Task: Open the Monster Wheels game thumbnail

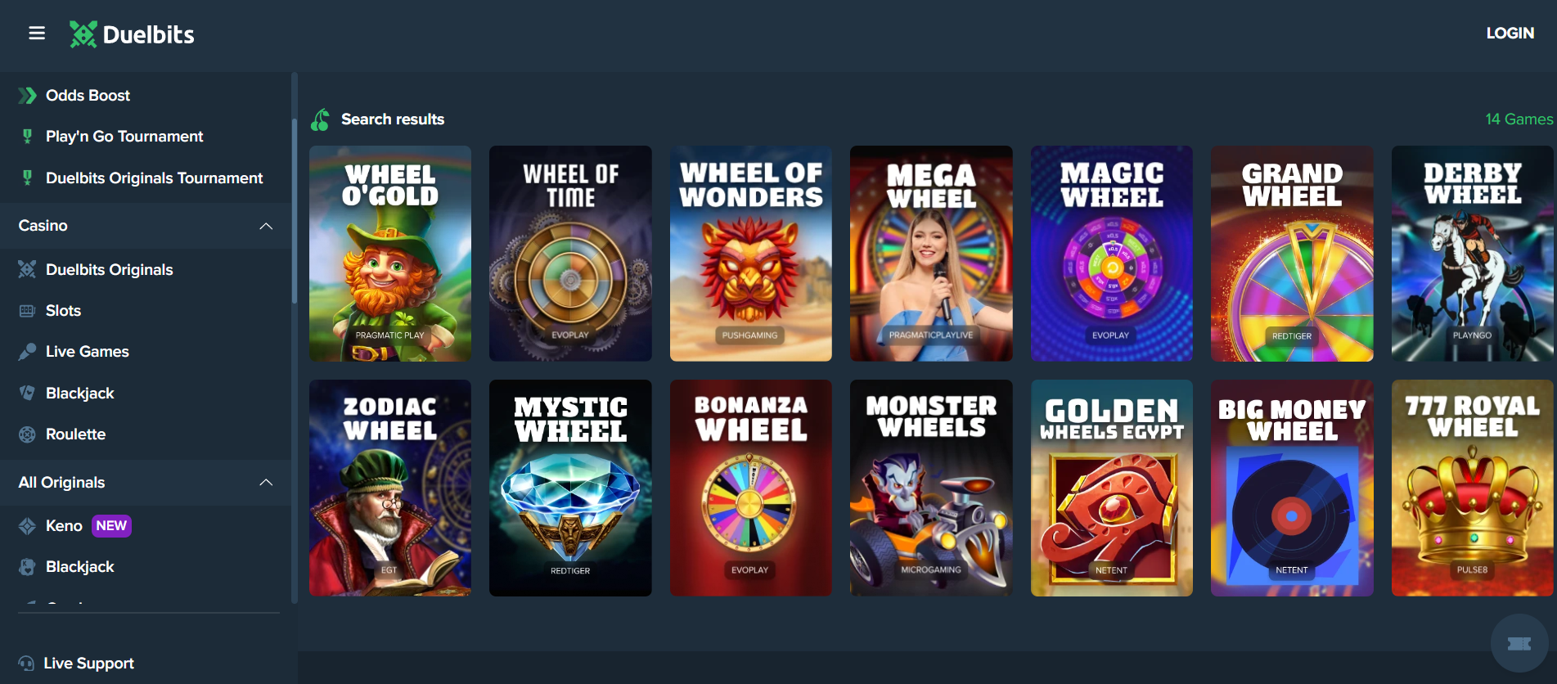Action: tap(931, 488)
